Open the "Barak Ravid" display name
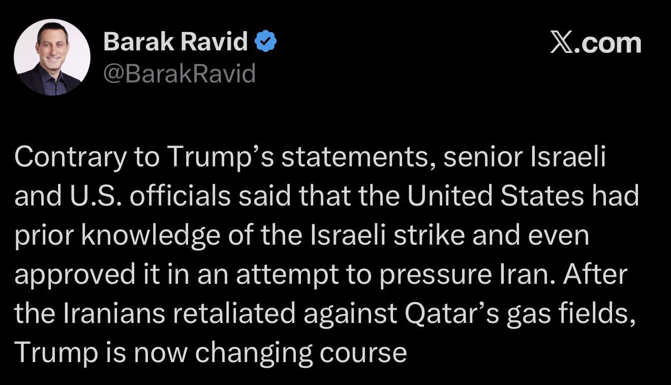 175,42
